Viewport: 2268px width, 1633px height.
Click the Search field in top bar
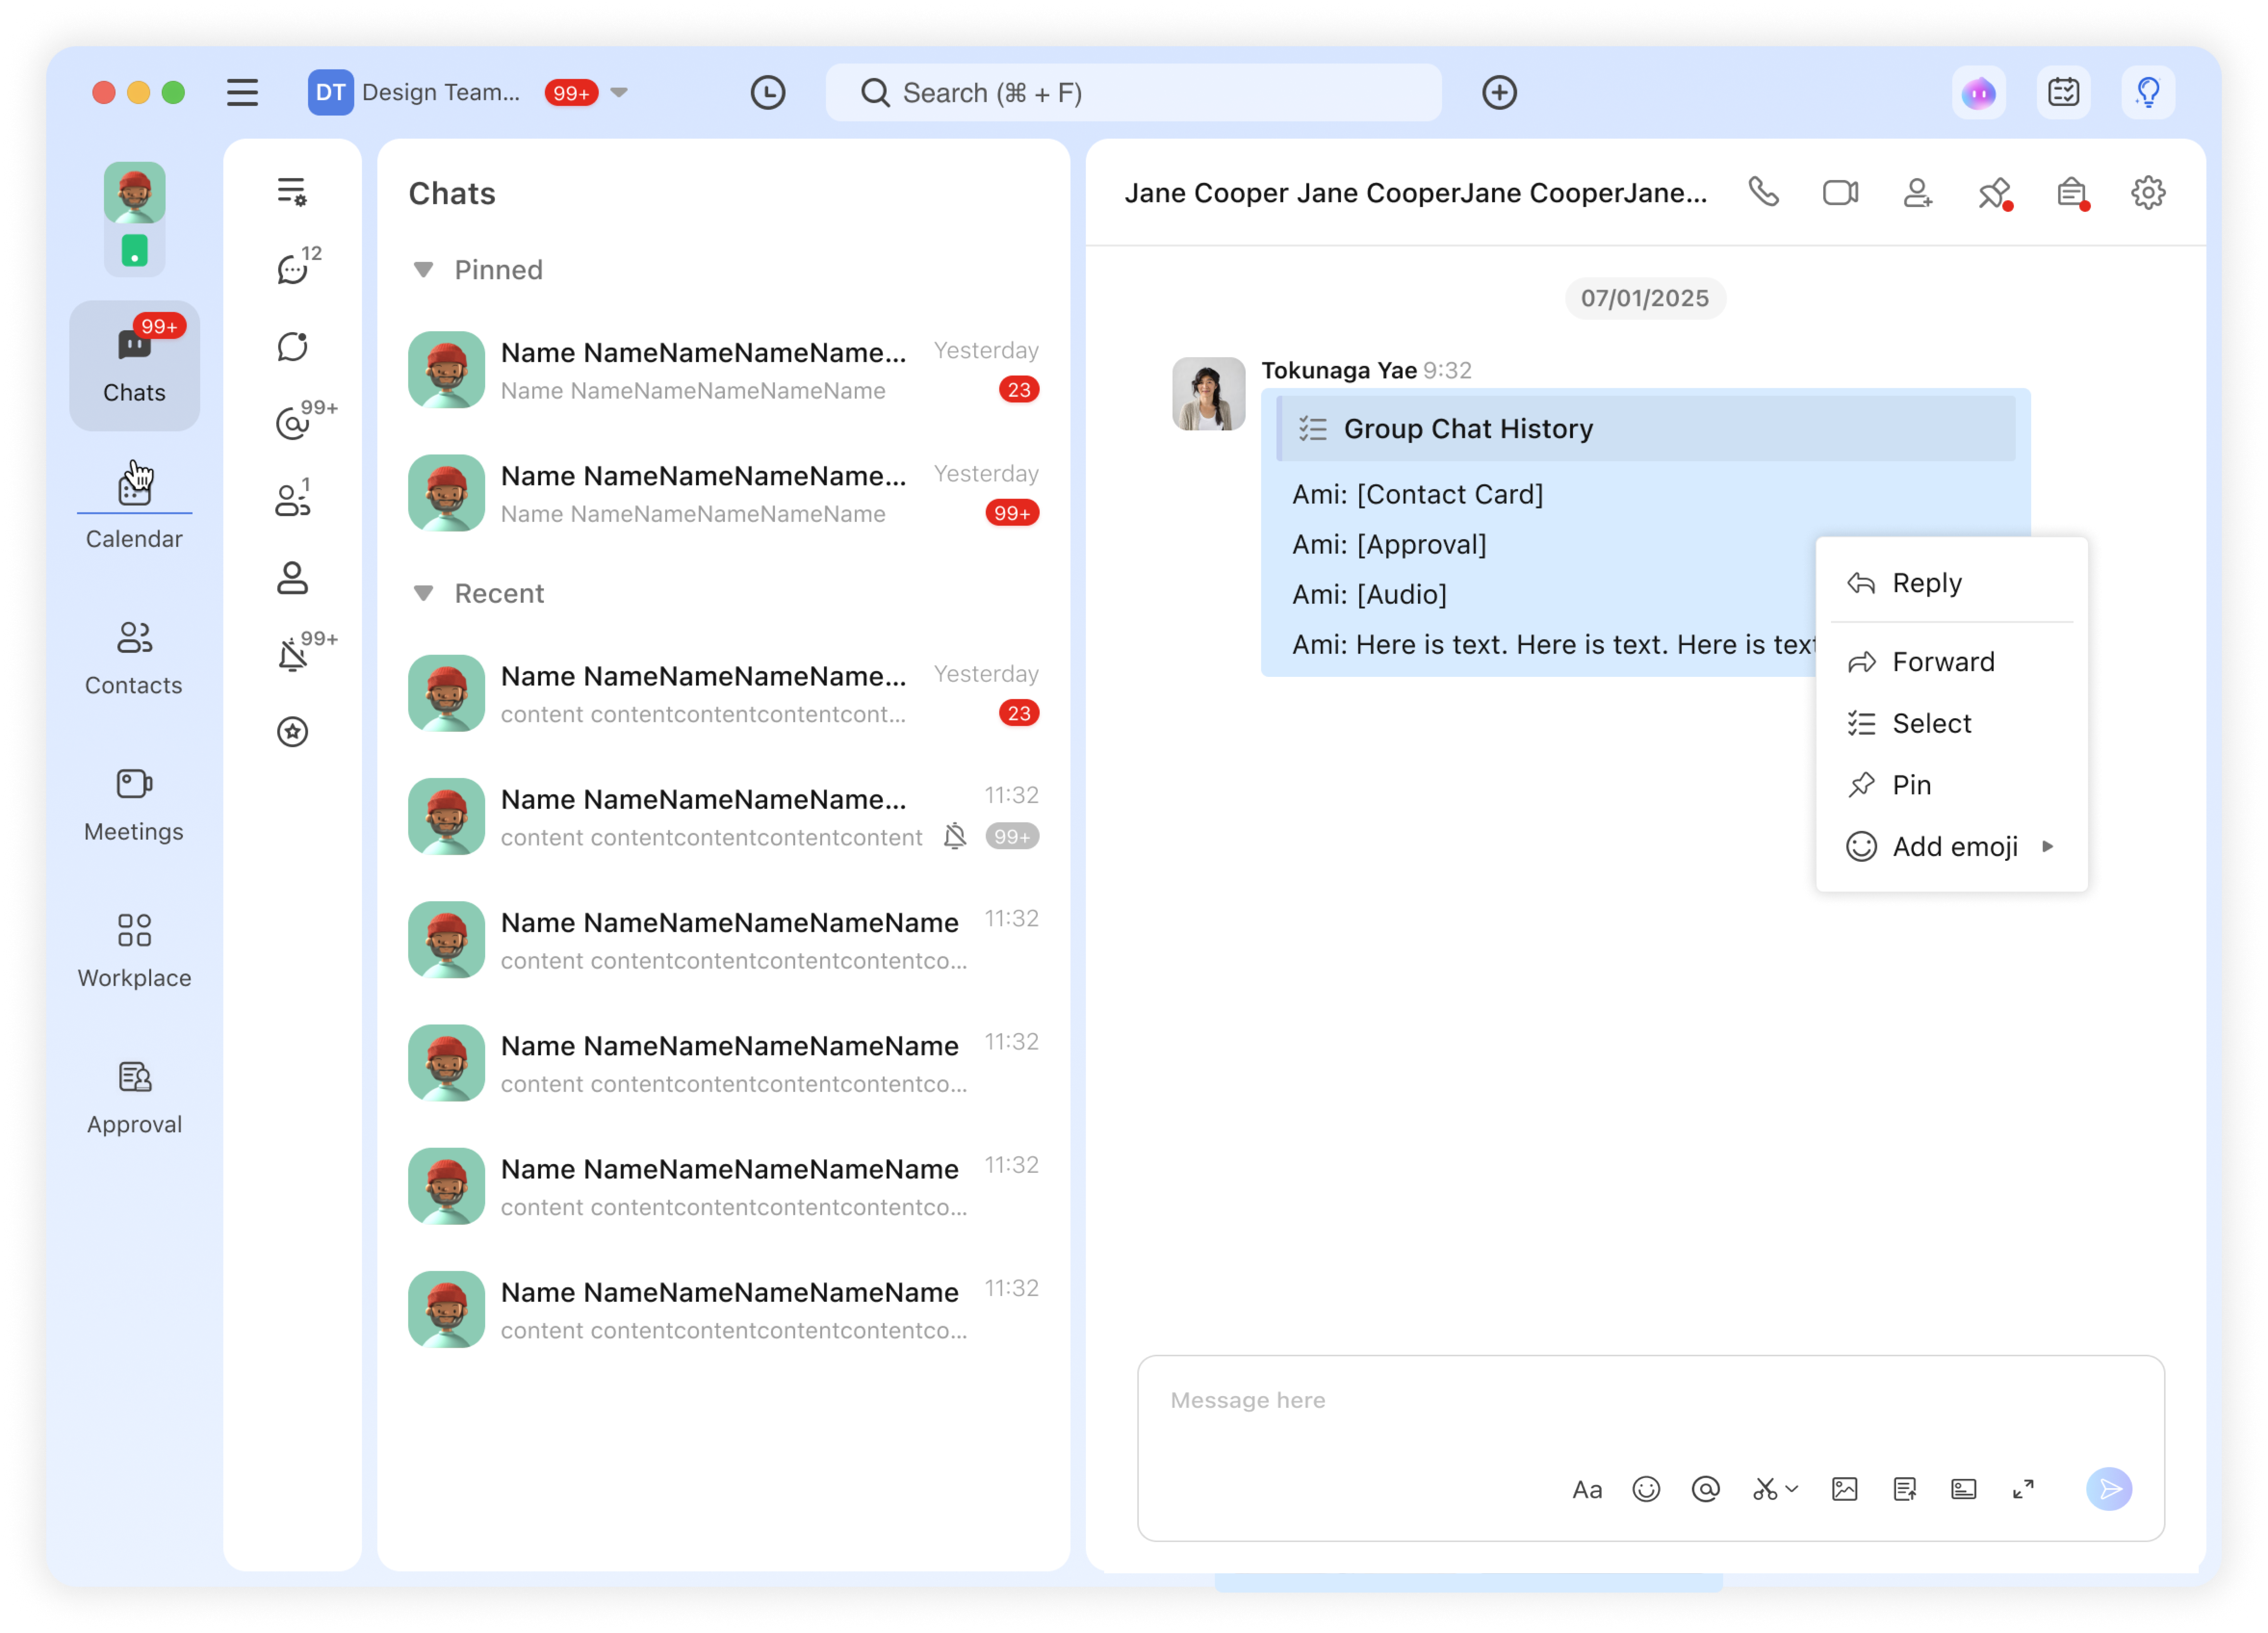tap(1133, 93)
